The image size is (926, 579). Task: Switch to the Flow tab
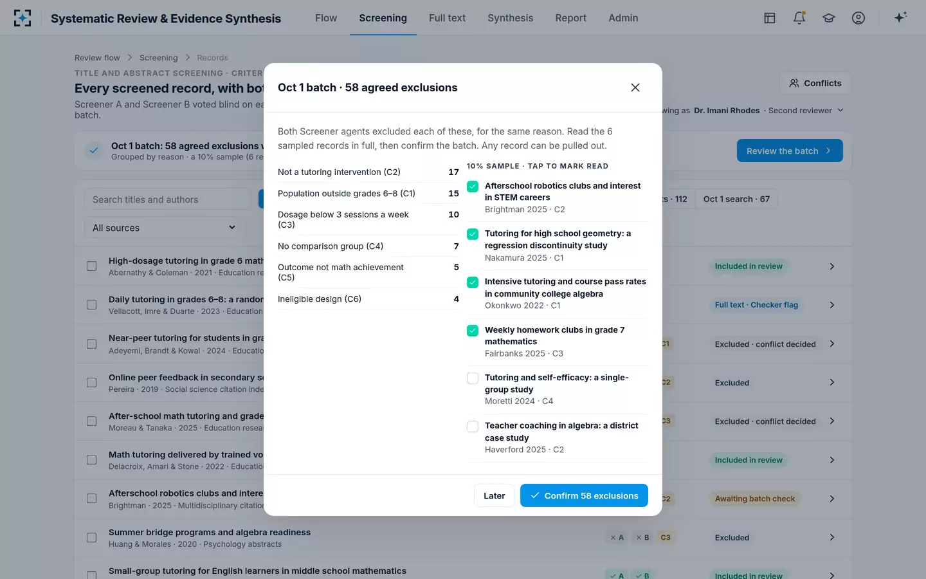tap(326, 18)
